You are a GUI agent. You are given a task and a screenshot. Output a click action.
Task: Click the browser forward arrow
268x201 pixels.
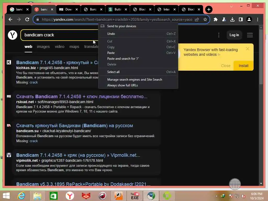[19, 19]
